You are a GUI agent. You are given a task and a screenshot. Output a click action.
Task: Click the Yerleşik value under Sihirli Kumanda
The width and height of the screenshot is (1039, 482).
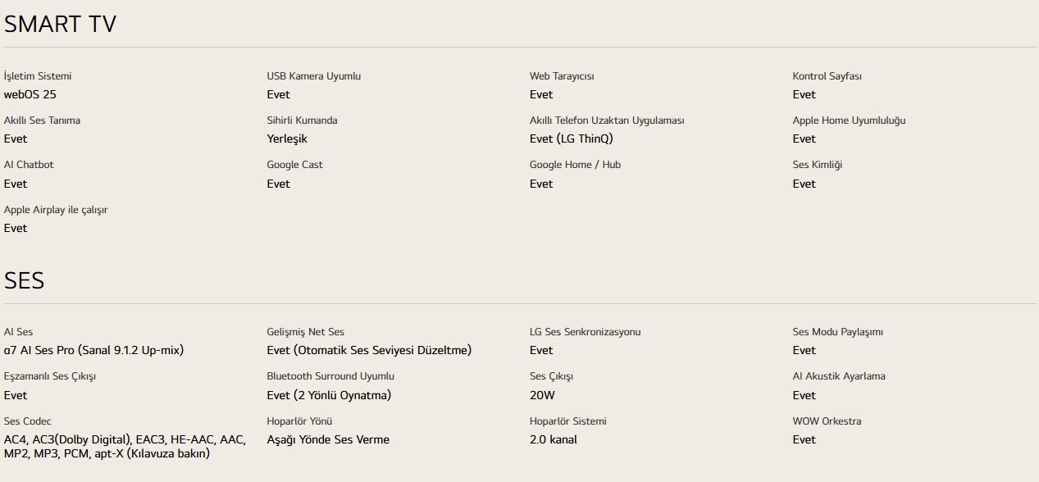tap(287, 139)
